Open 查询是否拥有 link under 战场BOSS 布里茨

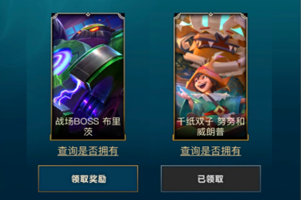click(88, 151)
